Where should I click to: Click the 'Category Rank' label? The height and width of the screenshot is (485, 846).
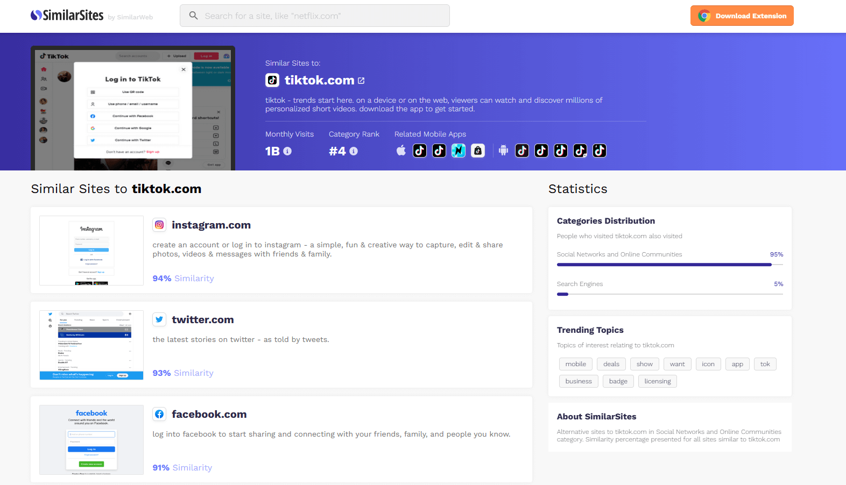(354, 134)
